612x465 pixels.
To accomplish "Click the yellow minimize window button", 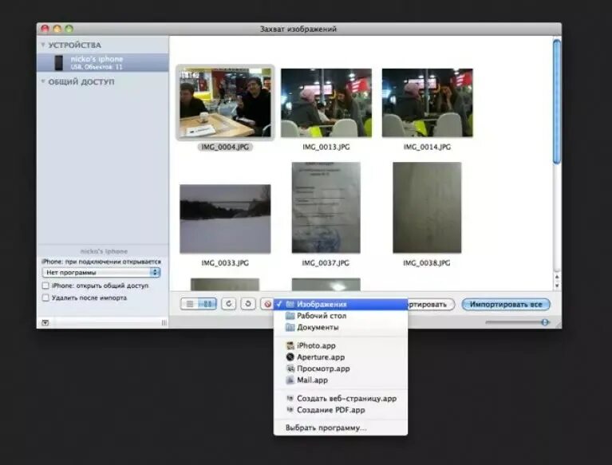I will coord(57,29).
